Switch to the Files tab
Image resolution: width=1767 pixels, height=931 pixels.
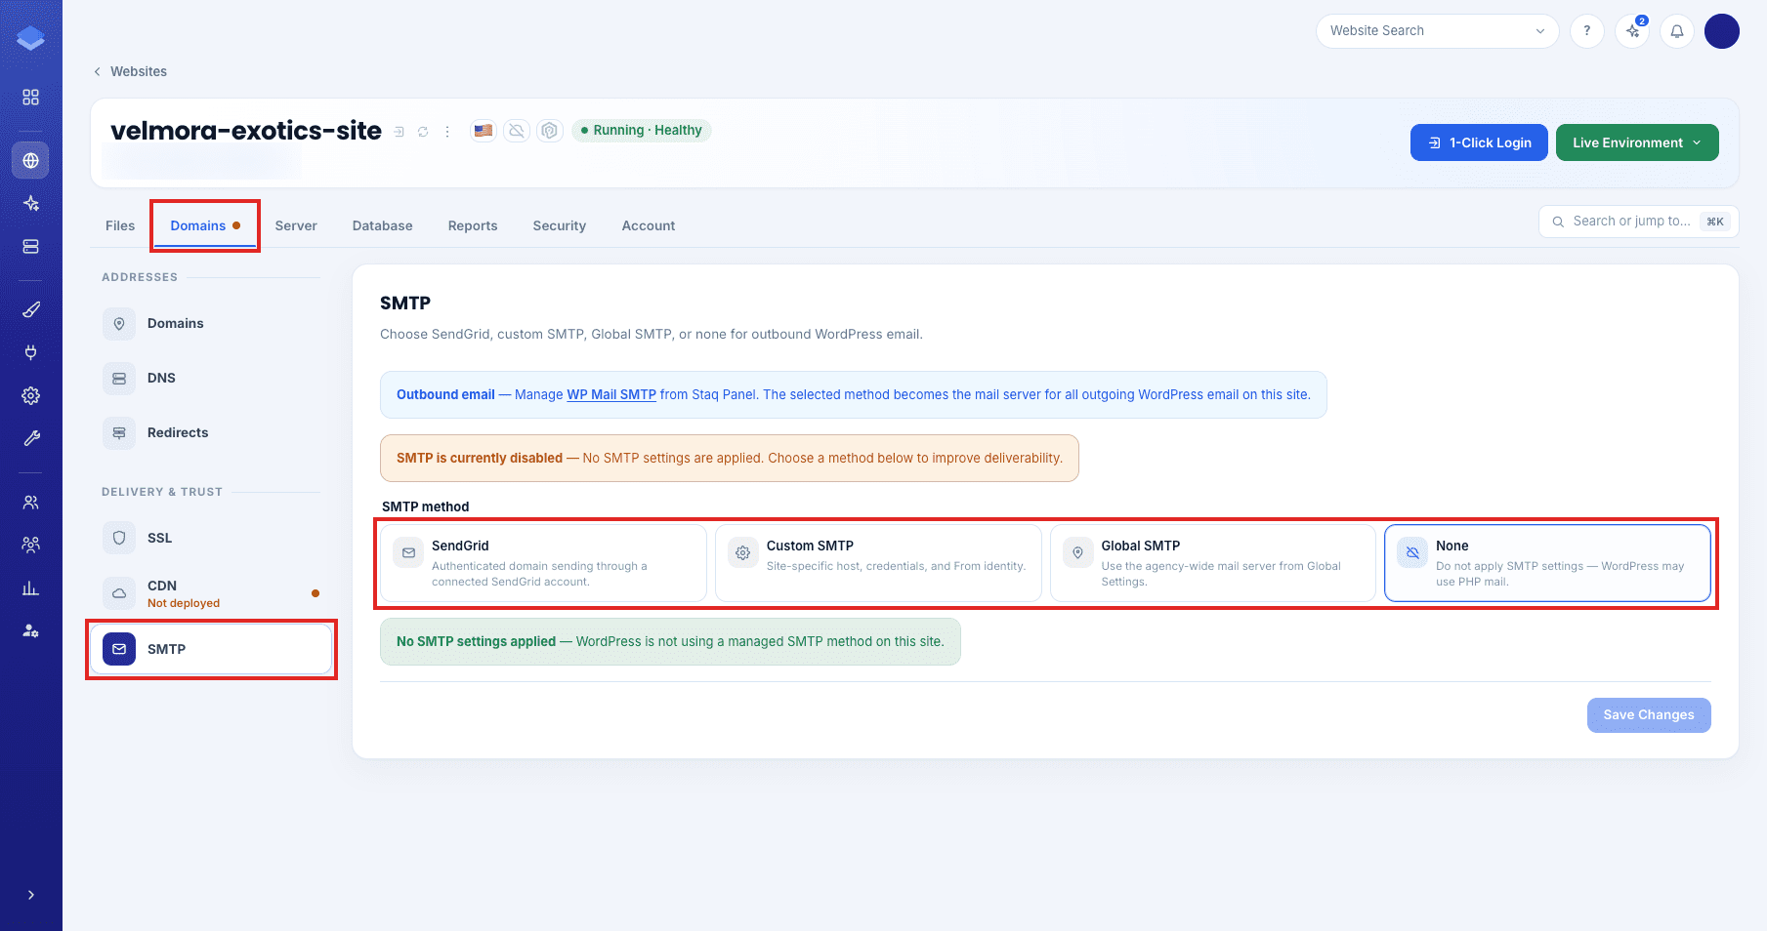coord(120,225)
